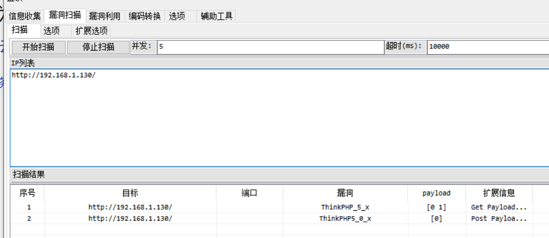This screenshot has width=549, height=238.
Task: Click target URL in ThinkPHP_5_x row
Action: 130,207
